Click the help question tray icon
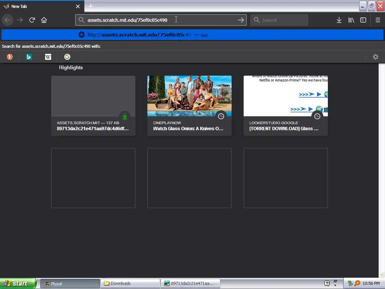 (327, 283)
